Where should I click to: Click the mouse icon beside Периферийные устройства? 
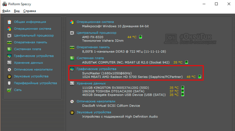9,83
